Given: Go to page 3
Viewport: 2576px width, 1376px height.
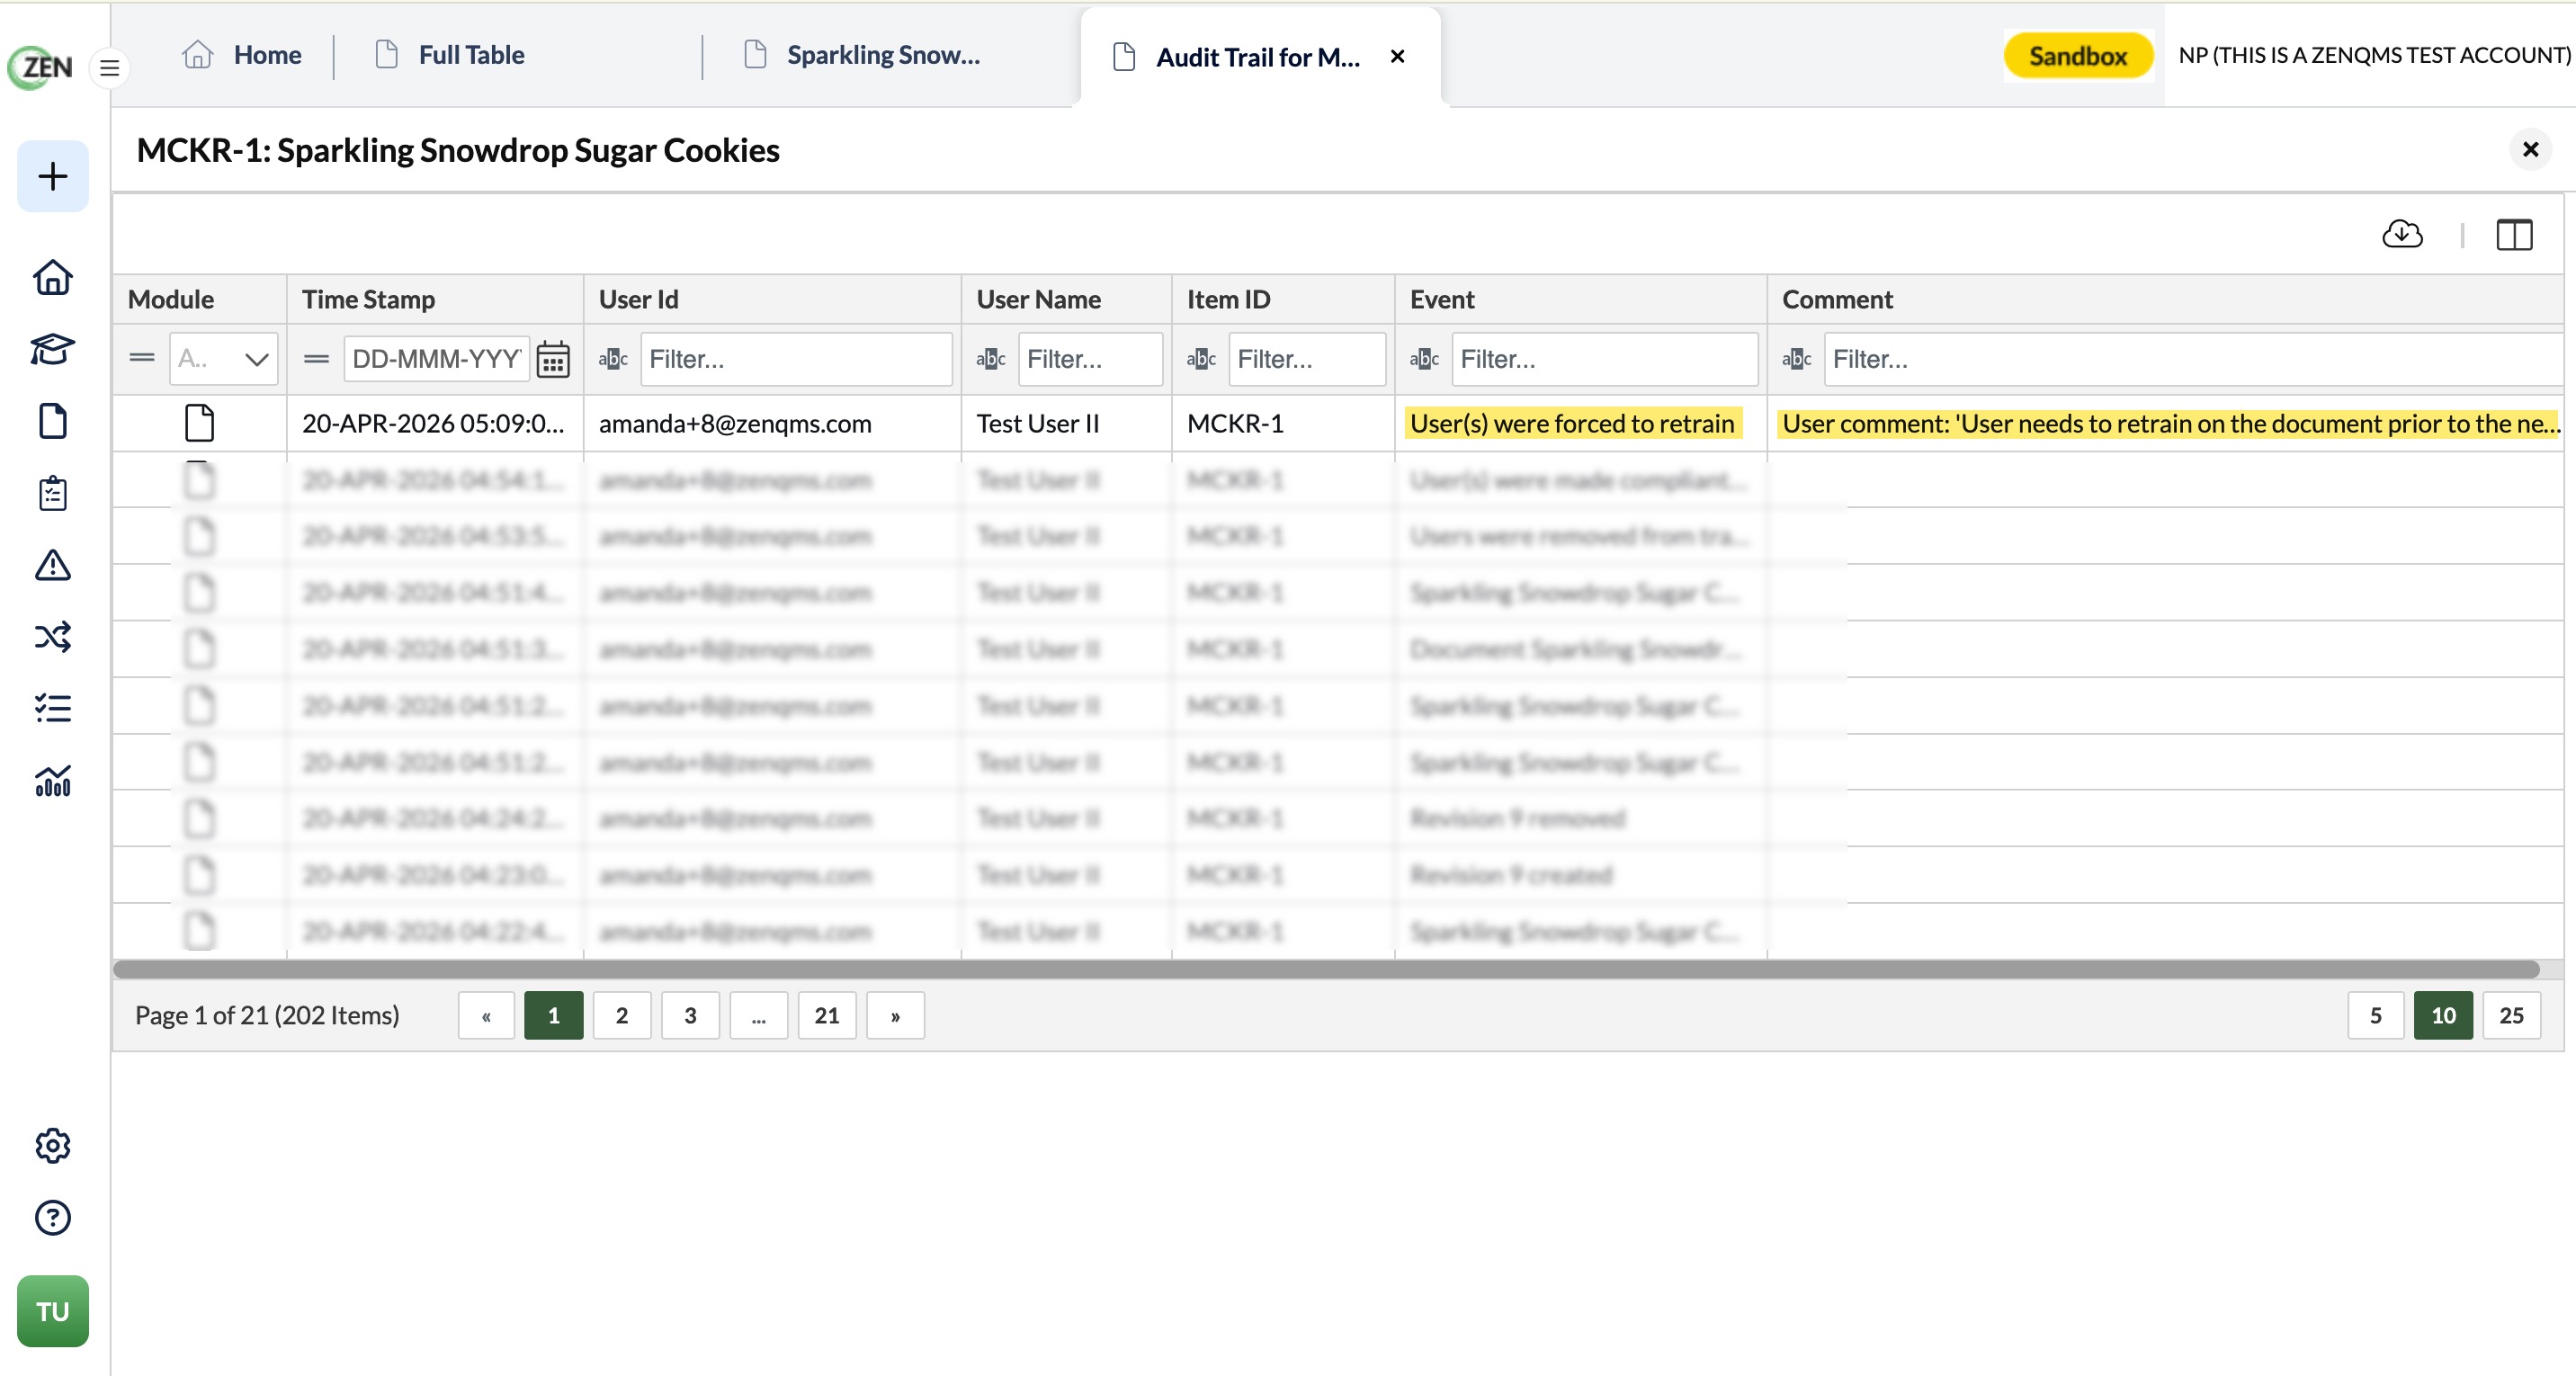Looking at the screenshot, I should (690, 1016).
